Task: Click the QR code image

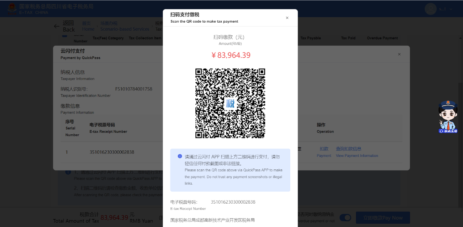Action: (x=230, y=103)
